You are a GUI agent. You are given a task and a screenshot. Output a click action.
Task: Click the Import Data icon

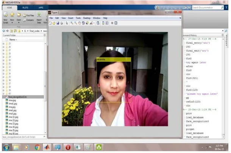click(x=39, y=14)
